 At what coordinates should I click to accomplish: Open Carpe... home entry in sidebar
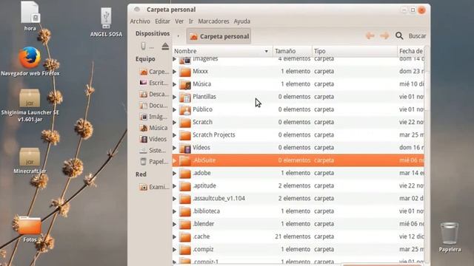click(154, 72)
